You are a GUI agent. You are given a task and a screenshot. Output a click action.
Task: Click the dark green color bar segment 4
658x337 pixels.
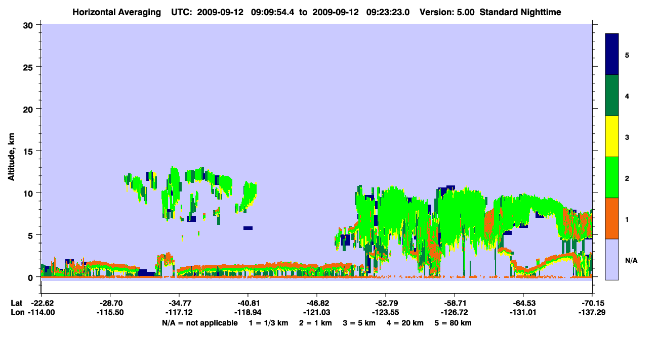coord(612,95)
